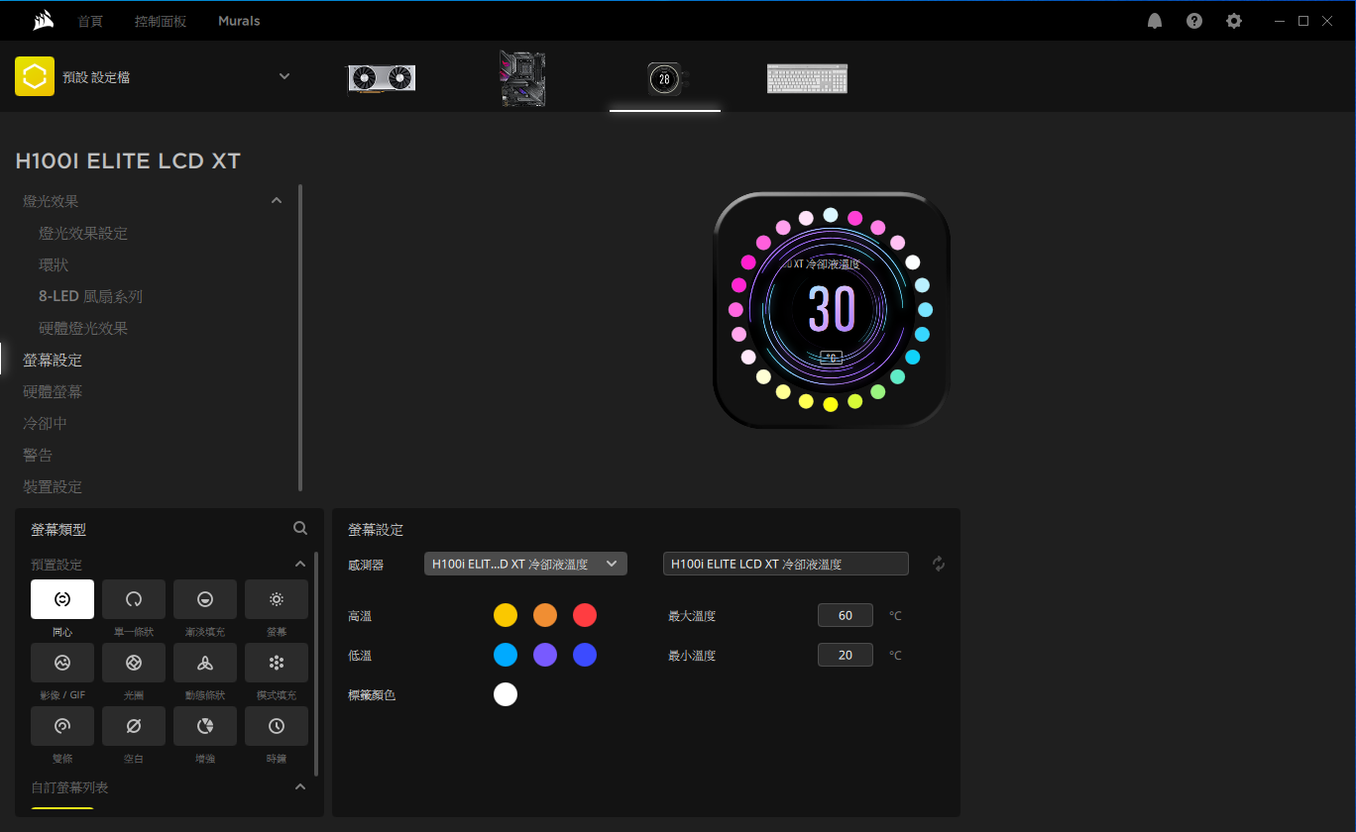The height and width of the screenshot is (832, 1356).
Task: Click the Corsair sails logo
Action: pos(43,20)
